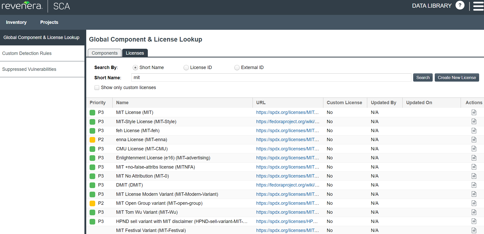The width and height of the screenshot is (484, 234).
Task: Click the yellow P2 priority swatch for enna License
Action: [92, 140]
